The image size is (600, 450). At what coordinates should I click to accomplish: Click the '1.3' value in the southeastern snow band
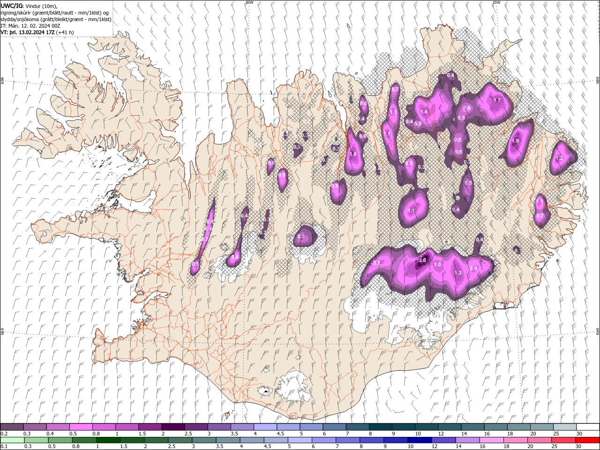(x=458, y=273)
